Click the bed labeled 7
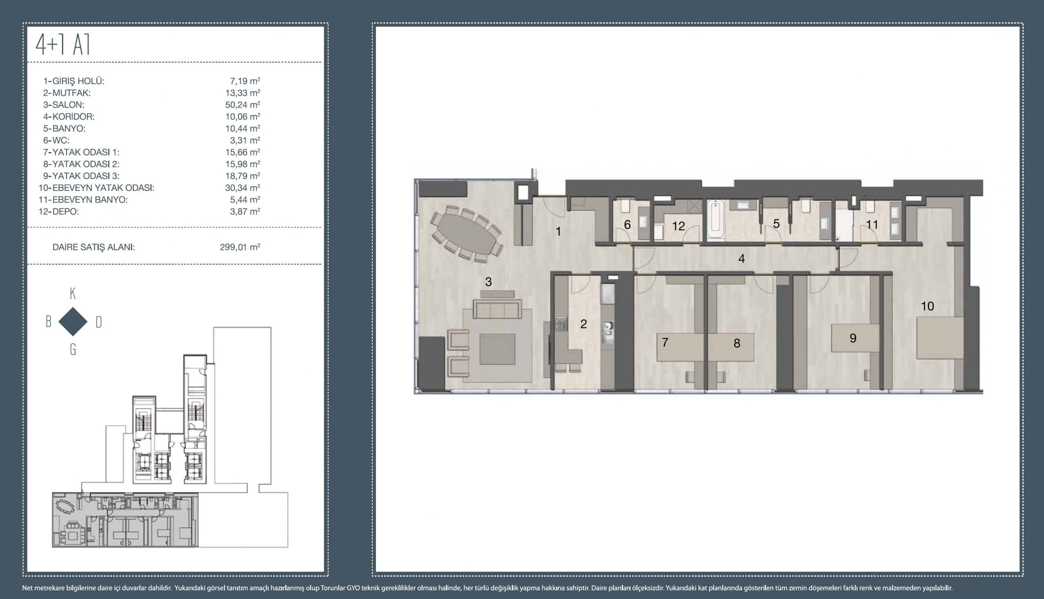Screen dimensions: 1044x599 pos(679,347)
